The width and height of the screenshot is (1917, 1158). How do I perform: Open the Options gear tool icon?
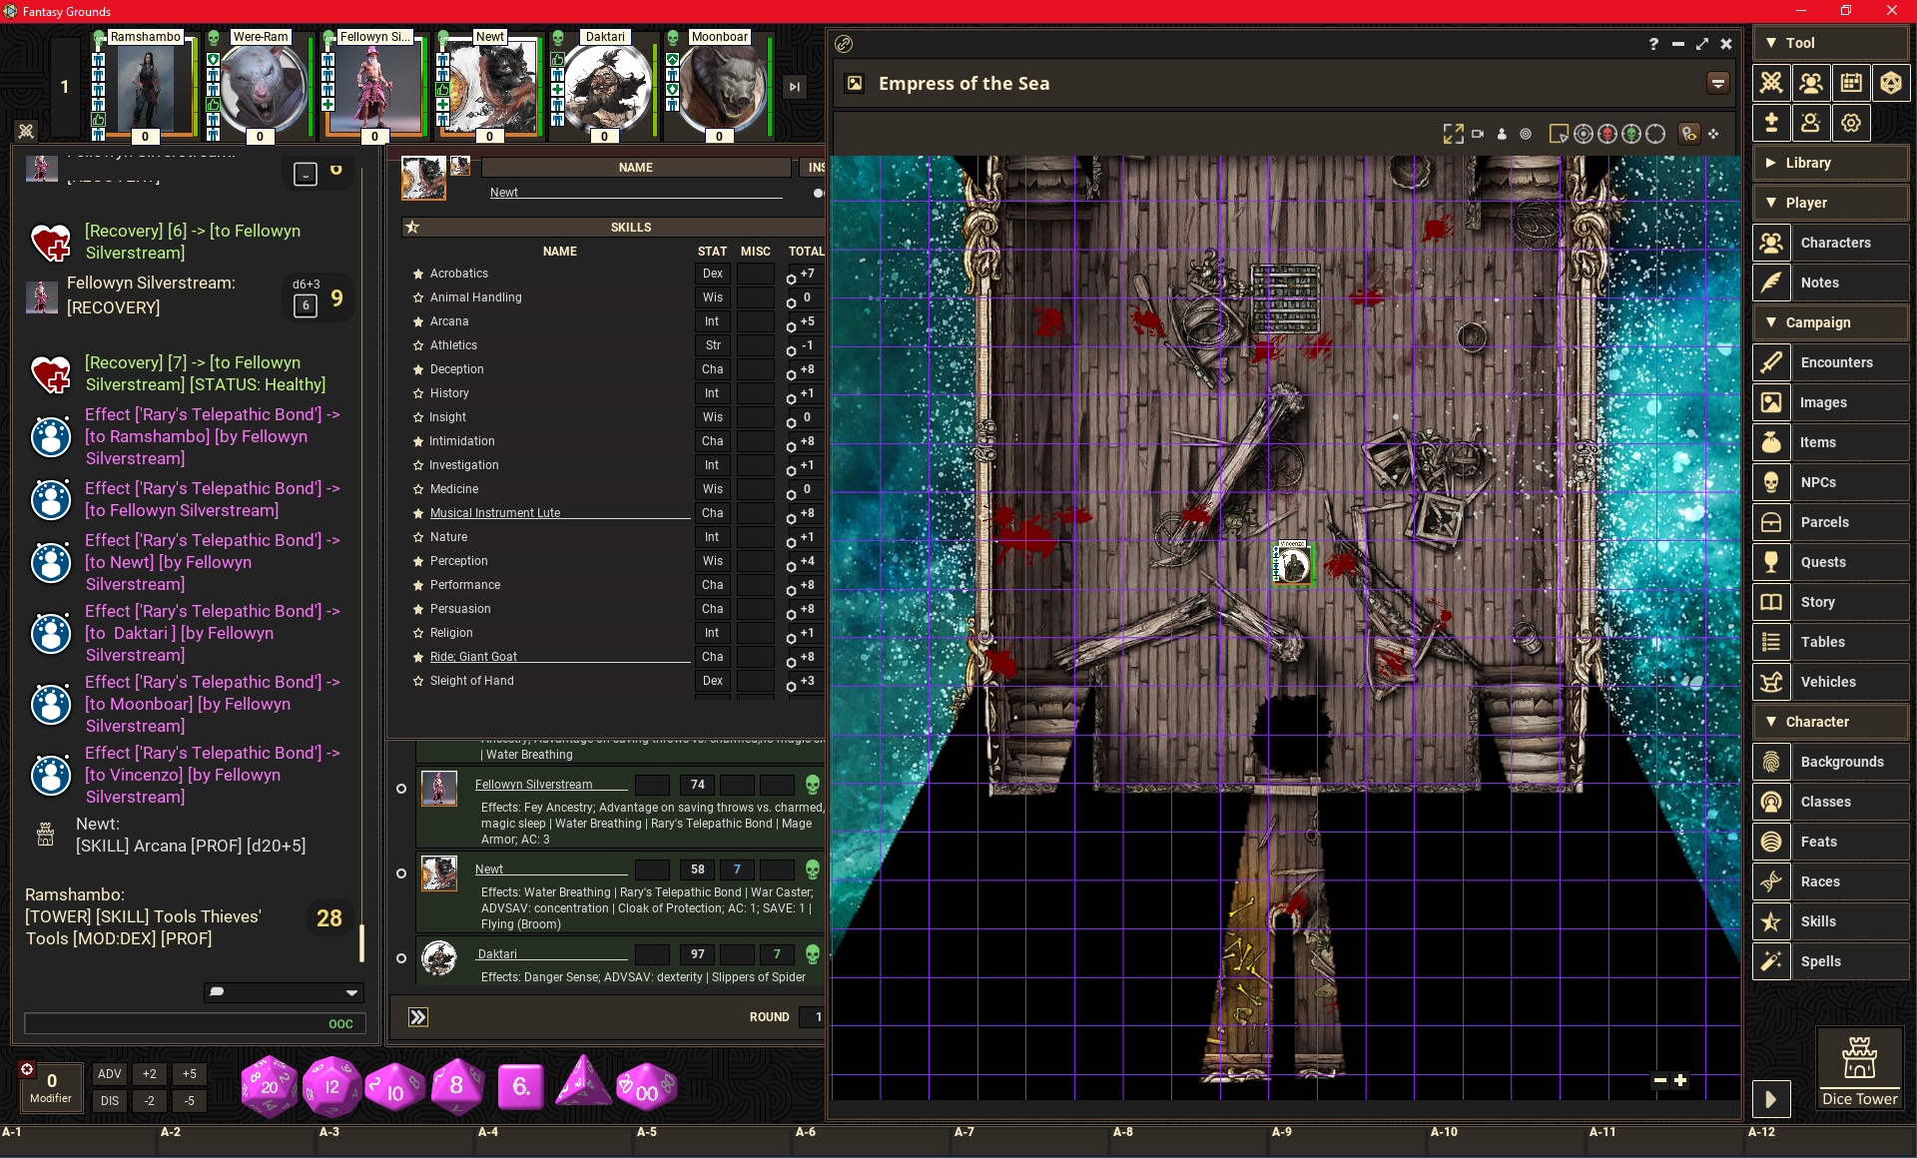point(1851,123)
